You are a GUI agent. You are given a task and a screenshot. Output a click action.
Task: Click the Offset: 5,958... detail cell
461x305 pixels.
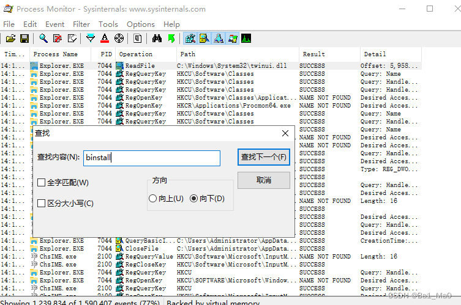pyautogui.click(x=389, y=66)
